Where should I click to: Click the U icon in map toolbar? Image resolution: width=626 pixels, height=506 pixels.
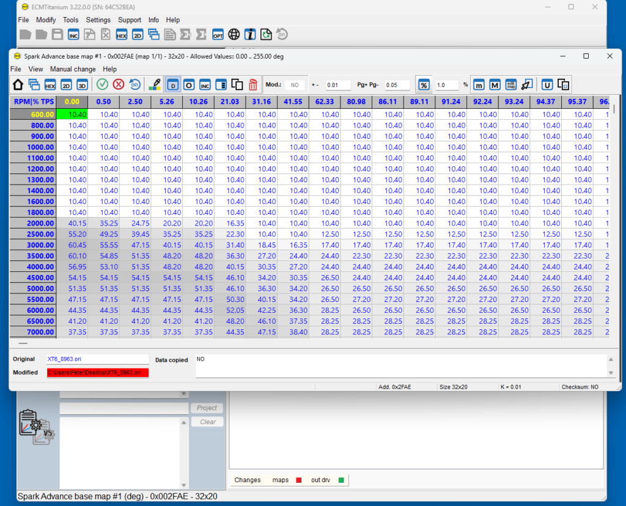(547, 84)
